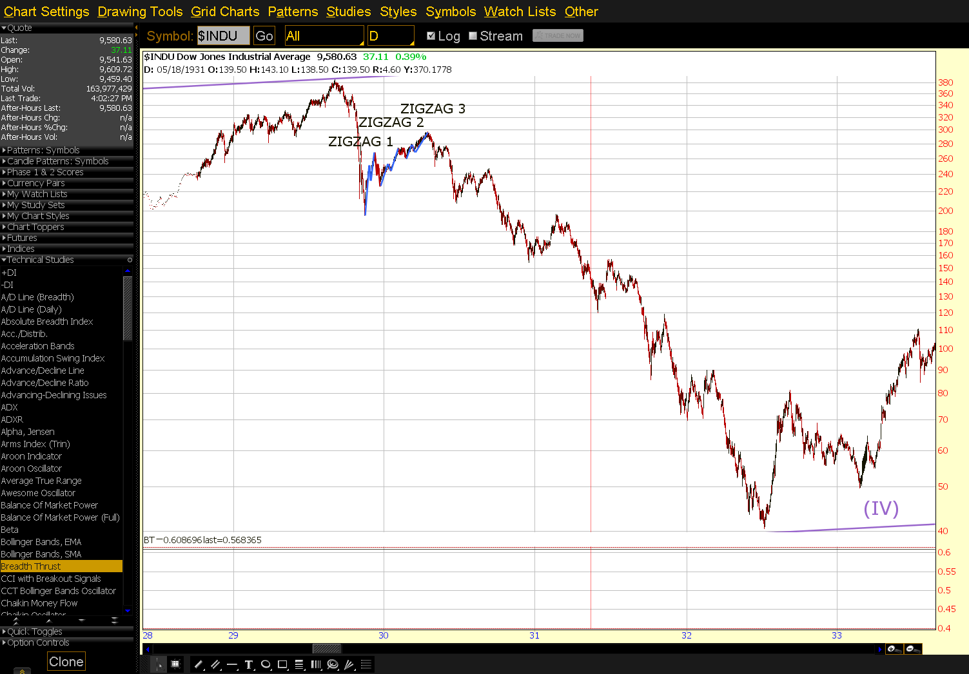Expand My Watch Lists section

coord(67,194)
